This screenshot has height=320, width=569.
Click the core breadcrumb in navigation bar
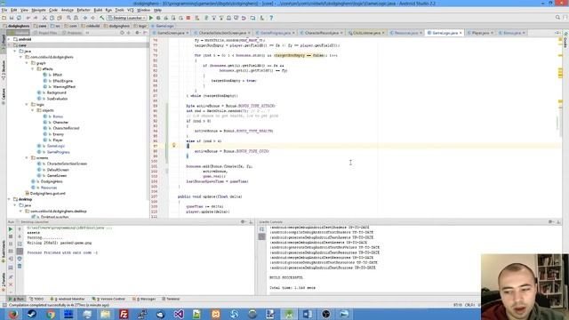pyautogui.click(x=40, y=26)
